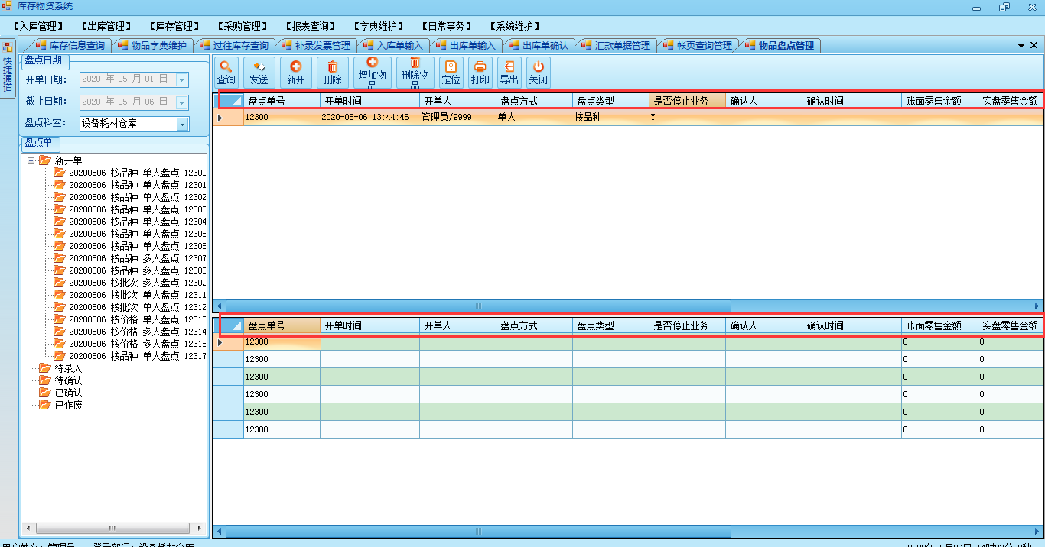Sort upper grid by 开单时间 column
This screenshot has height=547, width=1045.
pos(369,101)
